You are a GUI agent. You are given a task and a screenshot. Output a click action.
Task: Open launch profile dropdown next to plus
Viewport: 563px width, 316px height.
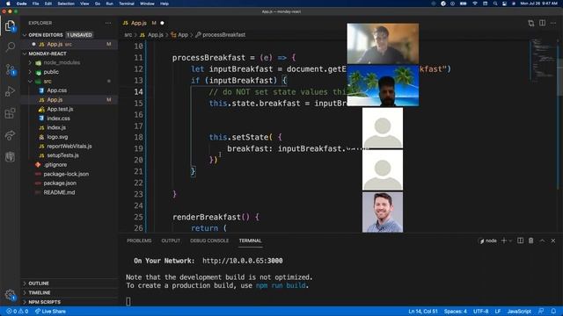pos(510,241)
